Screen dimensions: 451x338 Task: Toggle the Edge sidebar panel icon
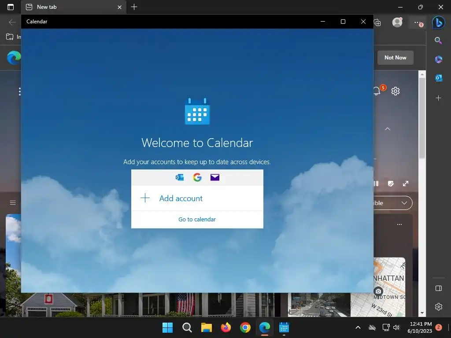pyautogui.click(x=439, y=288)
